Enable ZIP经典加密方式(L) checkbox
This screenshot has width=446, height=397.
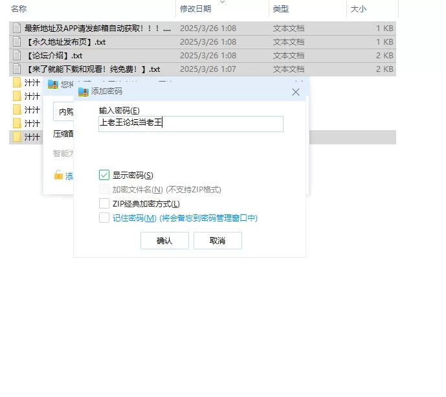(104, 203)
